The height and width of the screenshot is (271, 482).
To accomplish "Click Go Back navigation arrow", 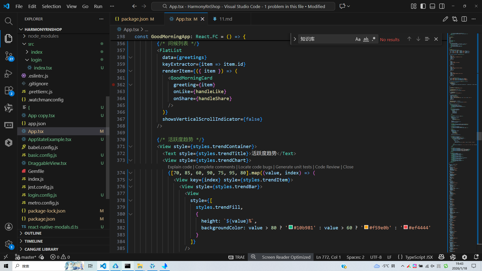I will pyautogui.click(x=135, y=6).
